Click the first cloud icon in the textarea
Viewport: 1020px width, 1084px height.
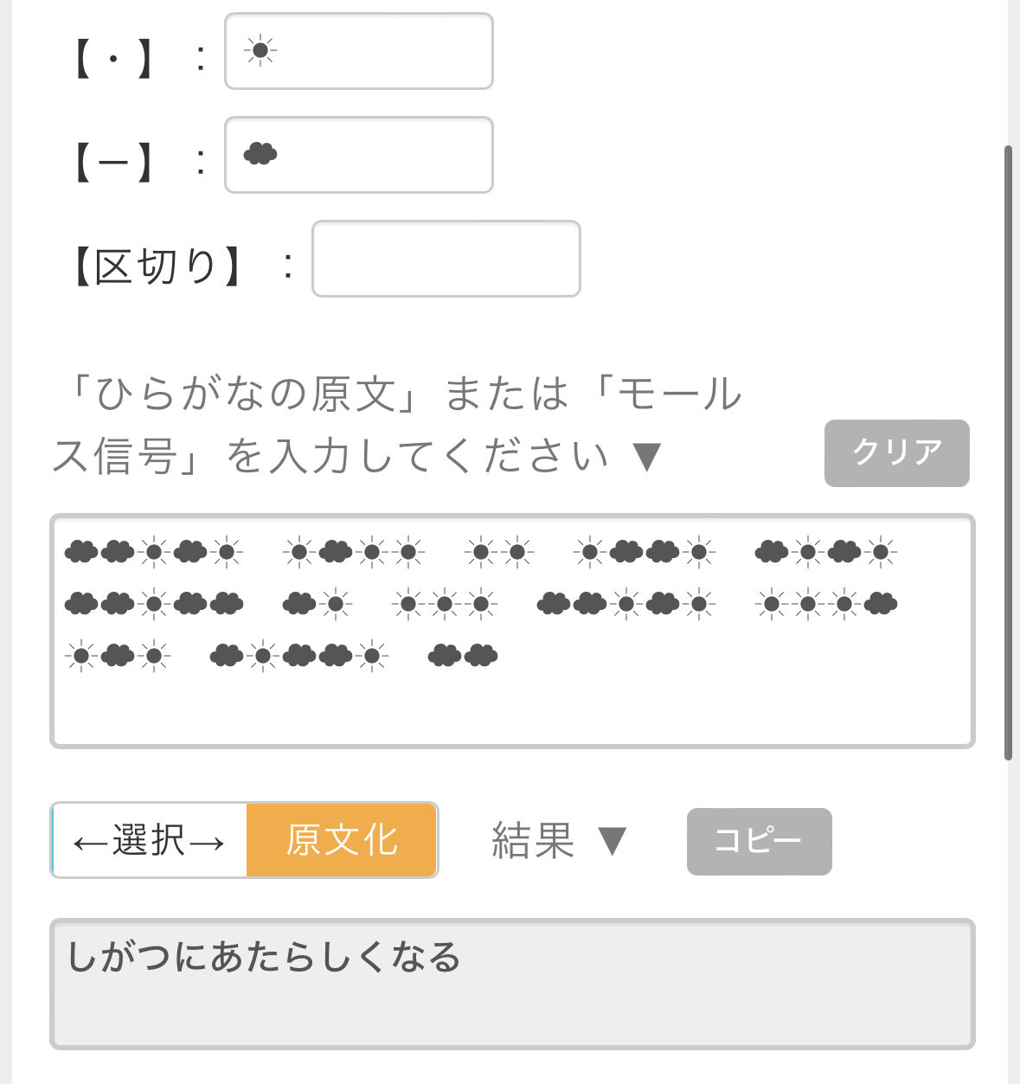click(81, 551)
